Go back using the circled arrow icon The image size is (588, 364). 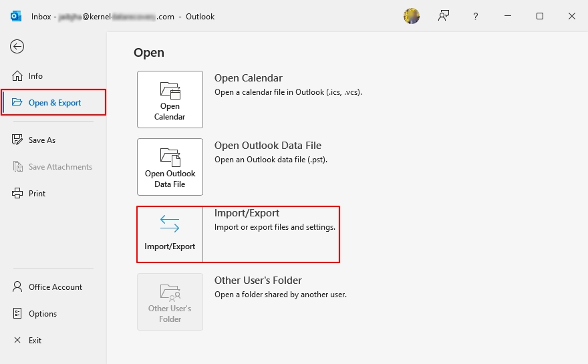click(17, 47)
